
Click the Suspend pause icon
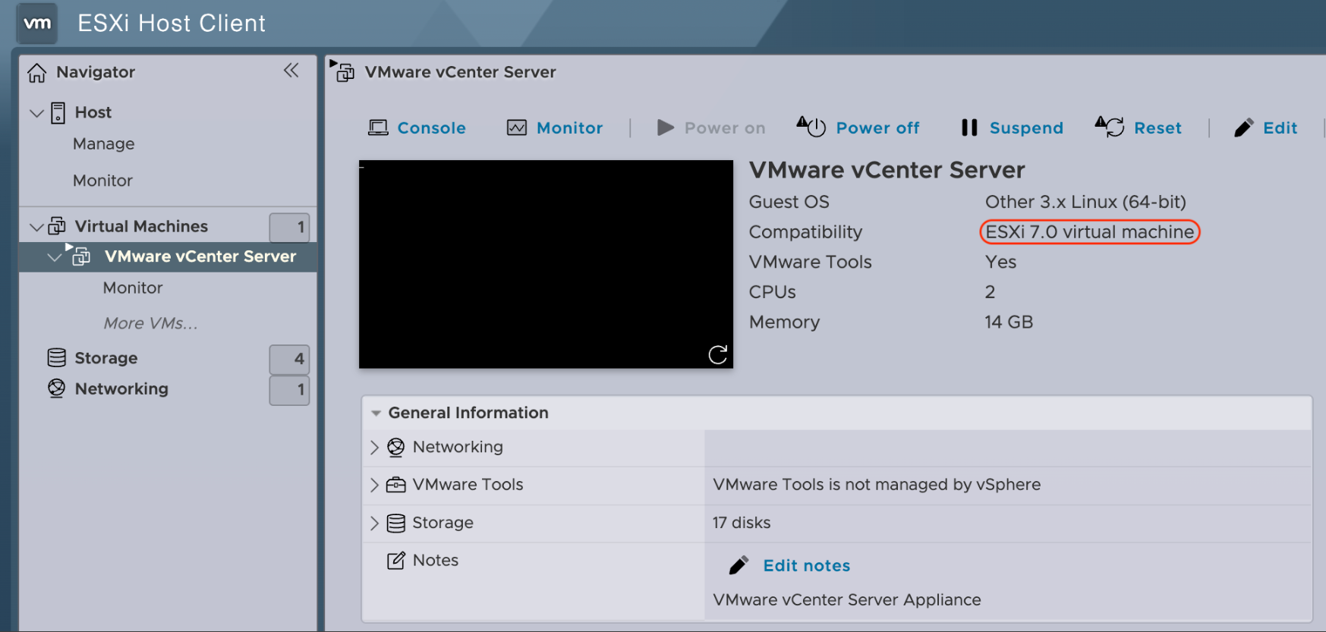point(969,127)
